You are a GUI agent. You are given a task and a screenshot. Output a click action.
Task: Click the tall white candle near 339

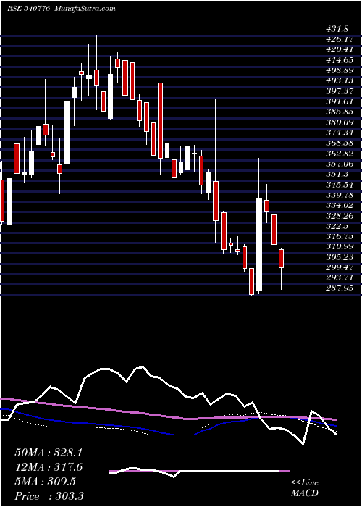pos(259,245)
